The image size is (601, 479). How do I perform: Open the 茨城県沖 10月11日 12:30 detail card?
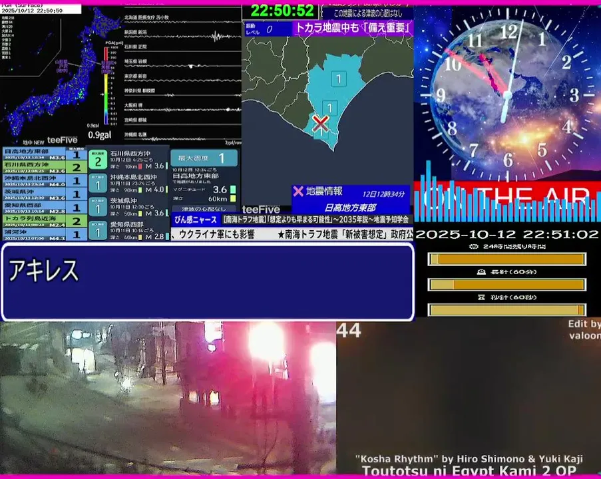pos(128,208)
